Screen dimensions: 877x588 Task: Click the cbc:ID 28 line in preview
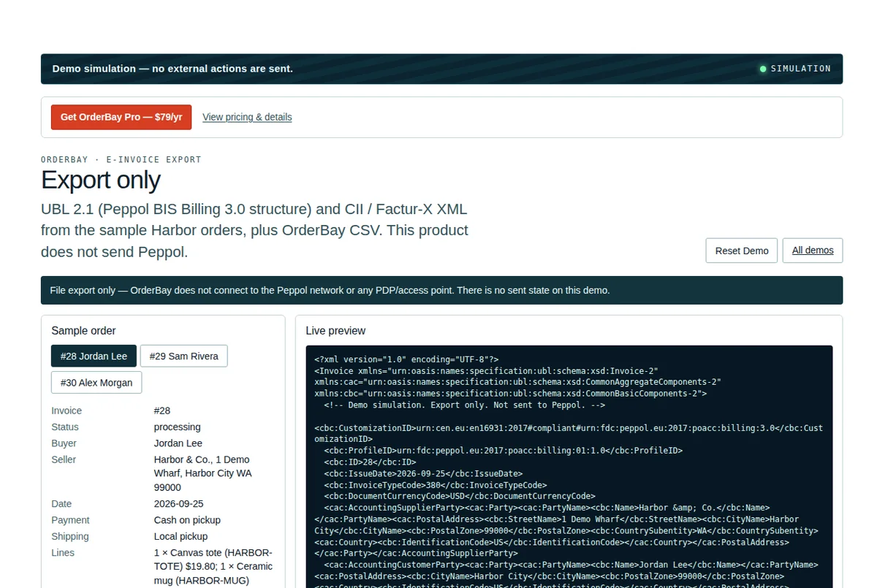(x=370, y=462)
